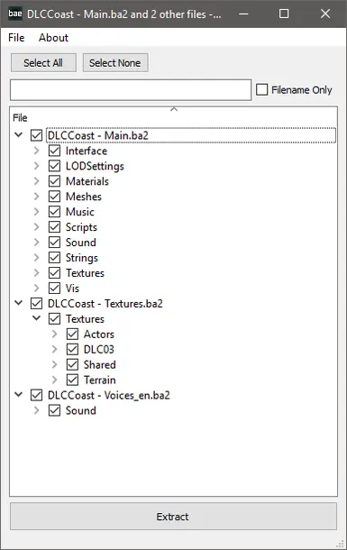Image resolution: width=347 pixels, height=550 pixels.
Task: Collapse the DLCCoast - Main.ba2 archive
Action: (x=19, y=134)
